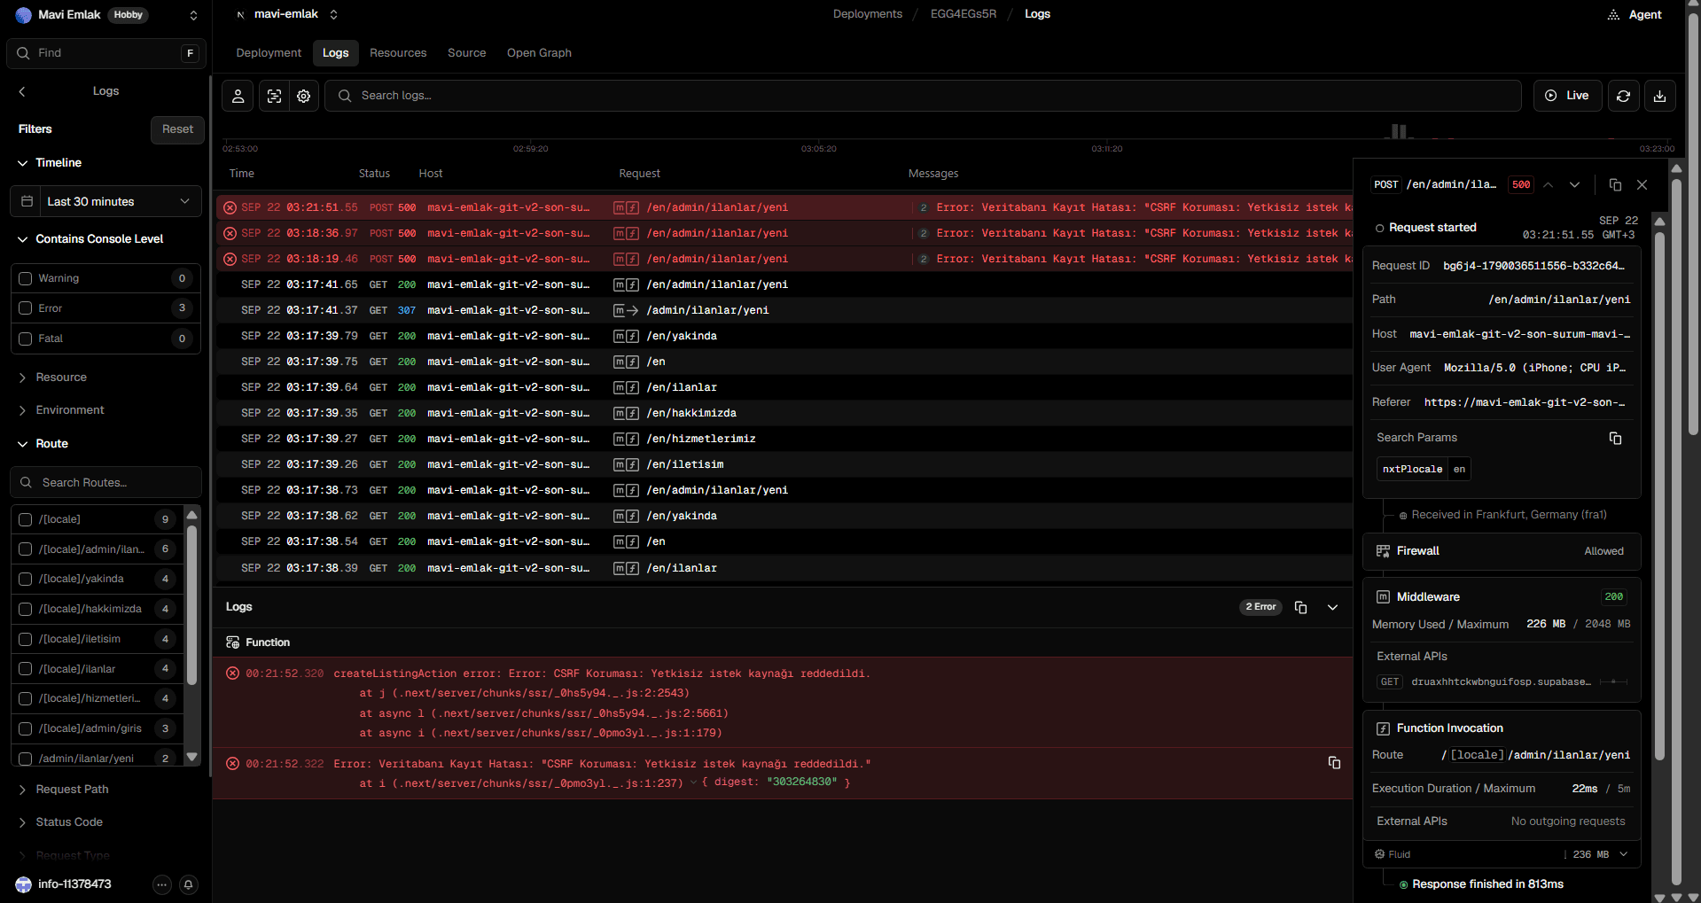Copy the Veritabanı Kayıt Hatası log entry
The image size is (1701, 903).
pyautogui.click(x=1334, y=762)
